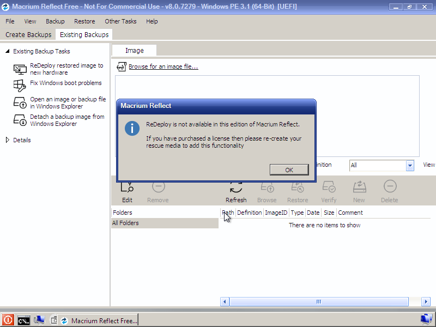Open the View menu
This screenshot has height=327, width=436.
30,21
